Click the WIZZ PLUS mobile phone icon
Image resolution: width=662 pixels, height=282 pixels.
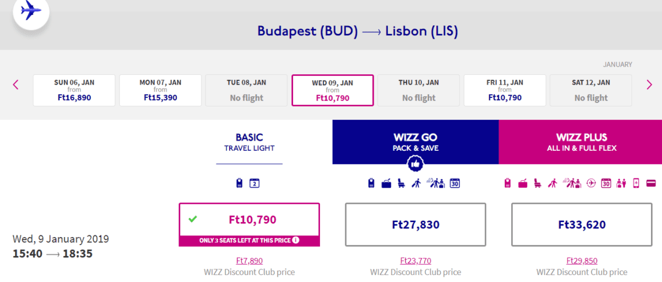[637, 183]
